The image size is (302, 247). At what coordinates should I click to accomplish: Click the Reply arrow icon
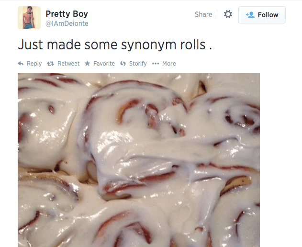tap(21, 64)
